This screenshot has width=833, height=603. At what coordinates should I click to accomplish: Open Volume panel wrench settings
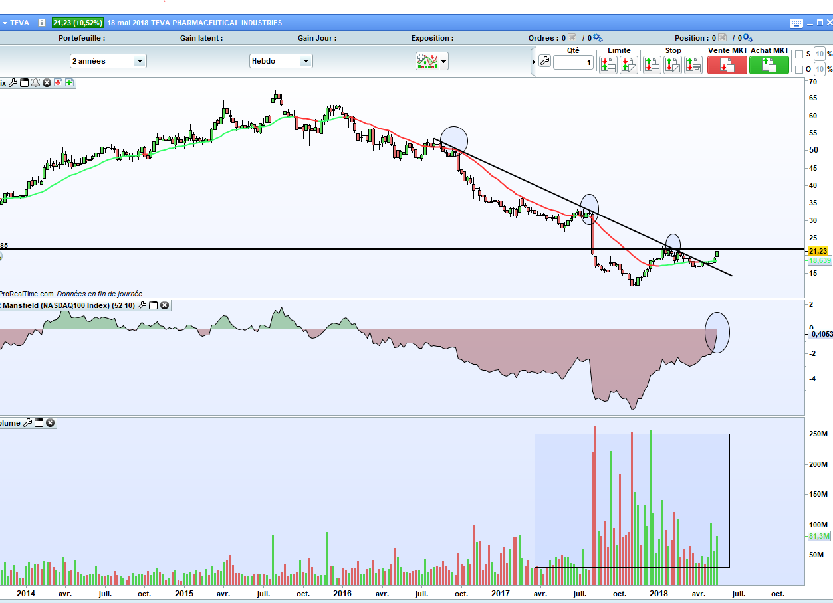[x=27, y=422]
